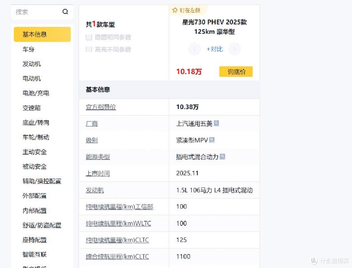Select 底盘/转向 in the sidebar

36,122
